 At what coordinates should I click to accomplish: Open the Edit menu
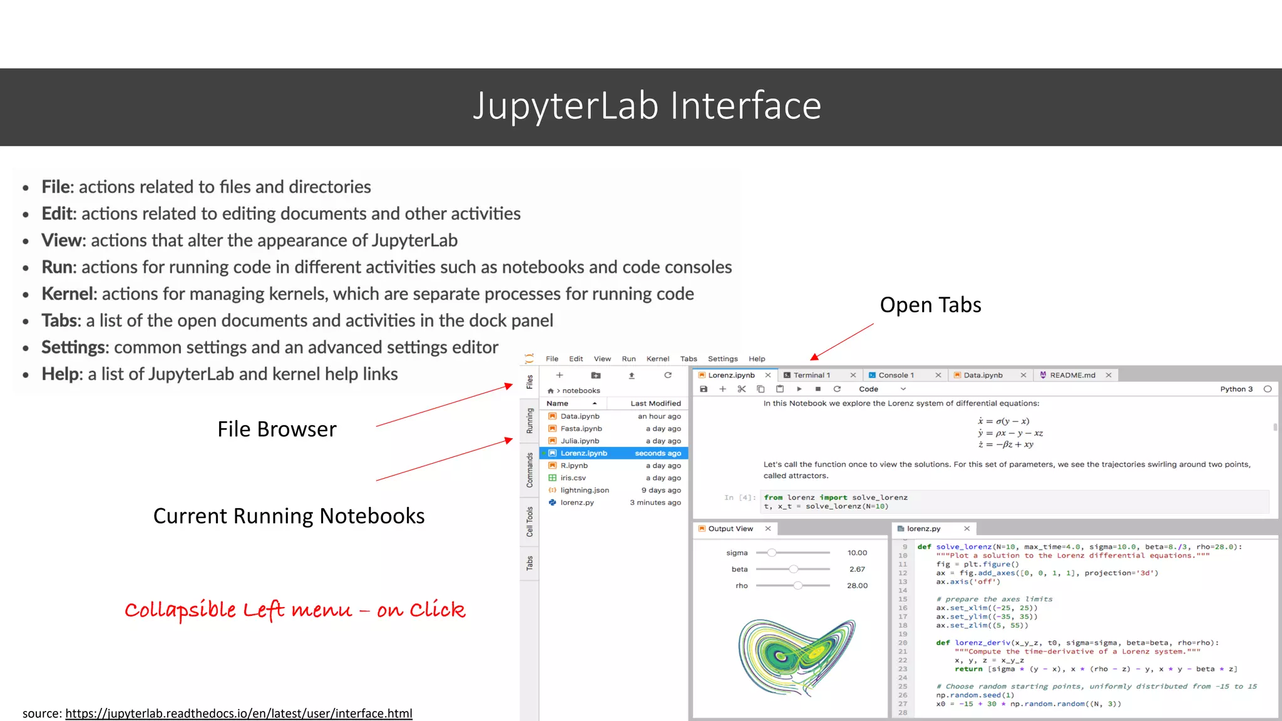click(576, 359)
